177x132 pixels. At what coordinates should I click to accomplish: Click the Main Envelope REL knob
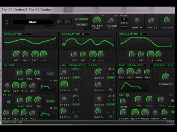tap(147, 72)
